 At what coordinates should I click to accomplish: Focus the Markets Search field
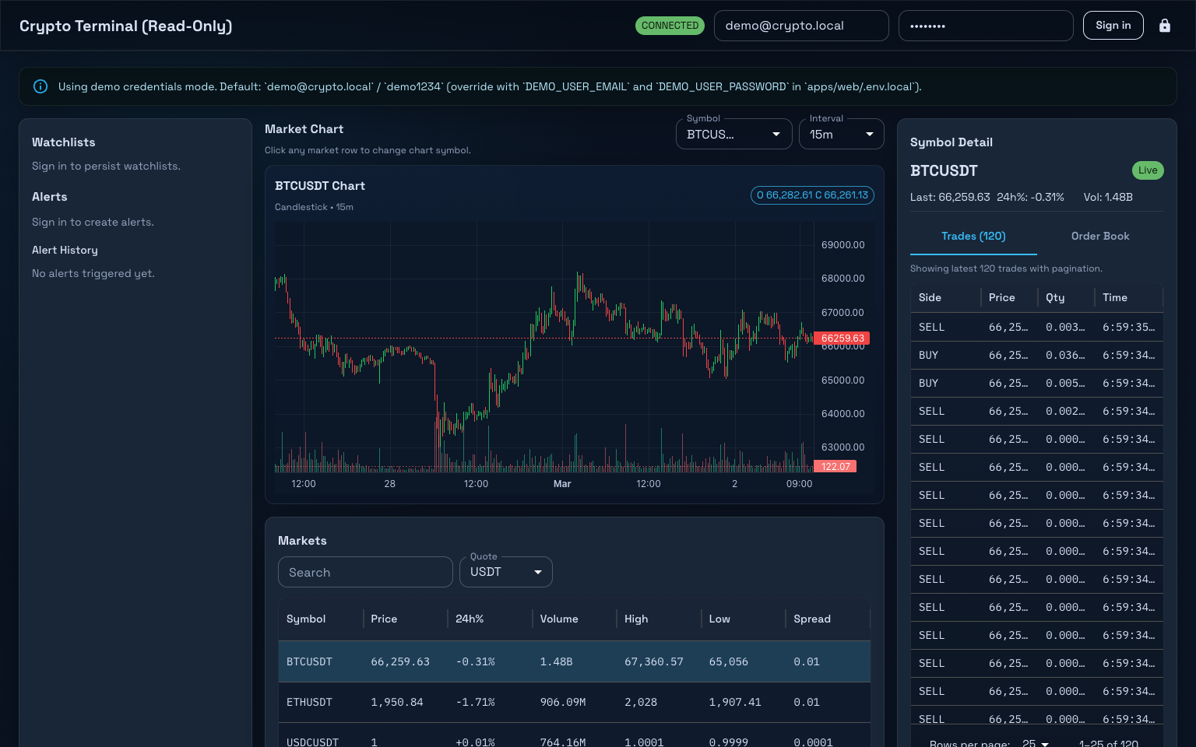click(x=365, y=572)
